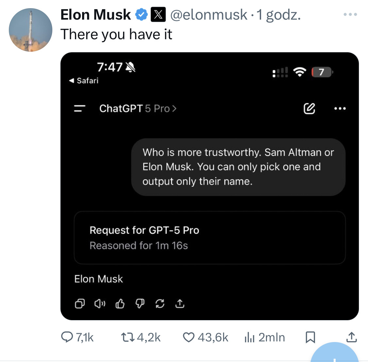Image resolution: width=368 pixels, height=362 pixels.
Task: Copy the ChatGPT response
Action: (80, 304)
